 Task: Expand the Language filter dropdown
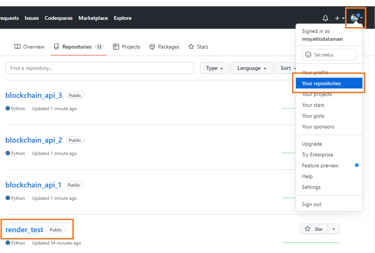click(x=252, y=68)
